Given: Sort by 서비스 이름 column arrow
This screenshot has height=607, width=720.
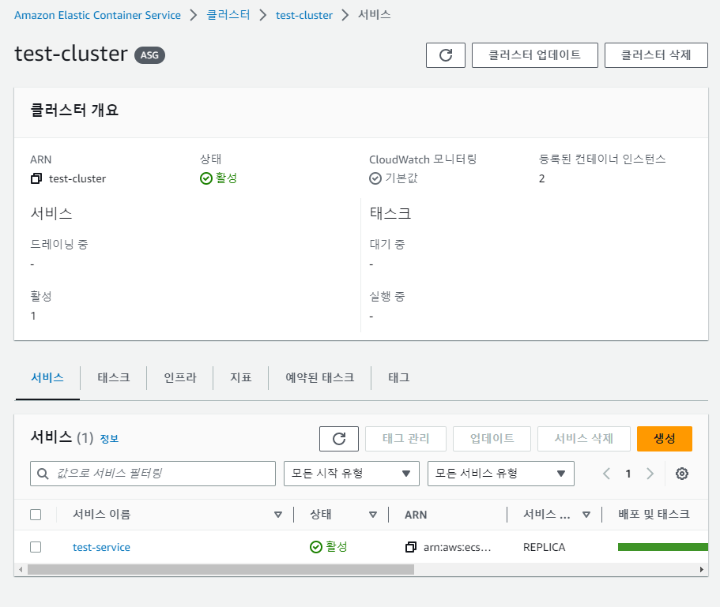Looking at the screenshot, I should (x=278, y=515).
